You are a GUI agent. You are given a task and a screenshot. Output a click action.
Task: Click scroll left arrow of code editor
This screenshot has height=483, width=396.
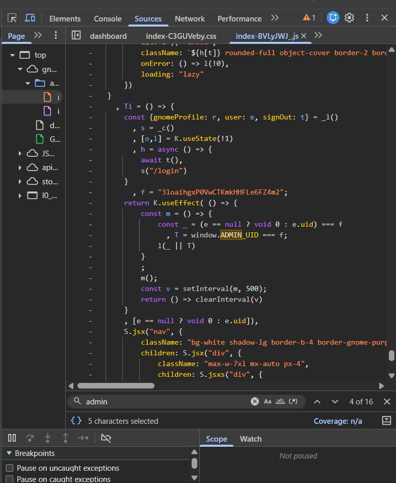(71, 386)
